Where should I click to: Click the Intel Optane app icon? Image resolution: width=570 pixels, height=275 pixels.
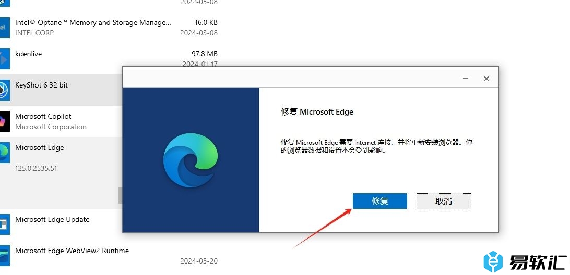coord(4,28)
